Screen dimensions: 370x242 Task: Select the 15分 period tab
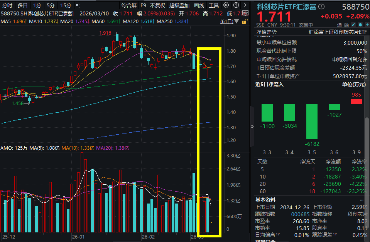66,5
